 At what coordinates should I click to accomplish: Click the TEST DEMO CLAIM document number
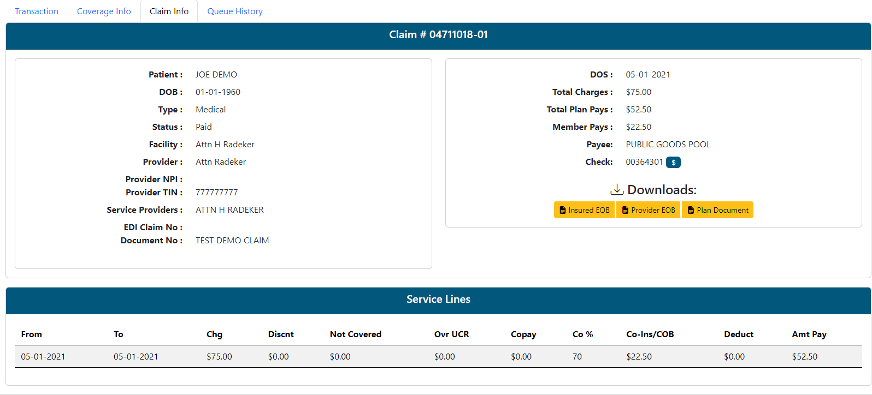click(x=232, y=241)
